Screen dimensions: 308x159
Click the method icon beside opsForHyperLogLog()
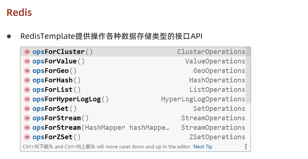(27, 99)
